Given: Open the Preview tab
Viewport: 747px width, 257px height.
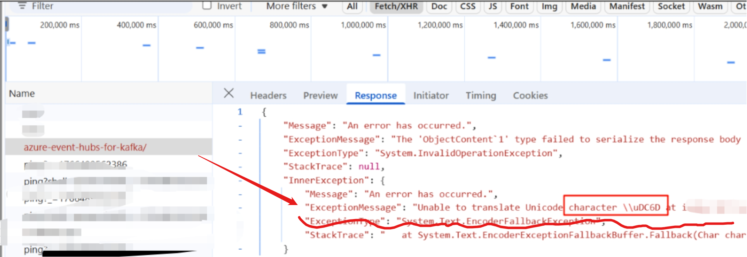Looking at the screenshot, I should click(320, 95).
